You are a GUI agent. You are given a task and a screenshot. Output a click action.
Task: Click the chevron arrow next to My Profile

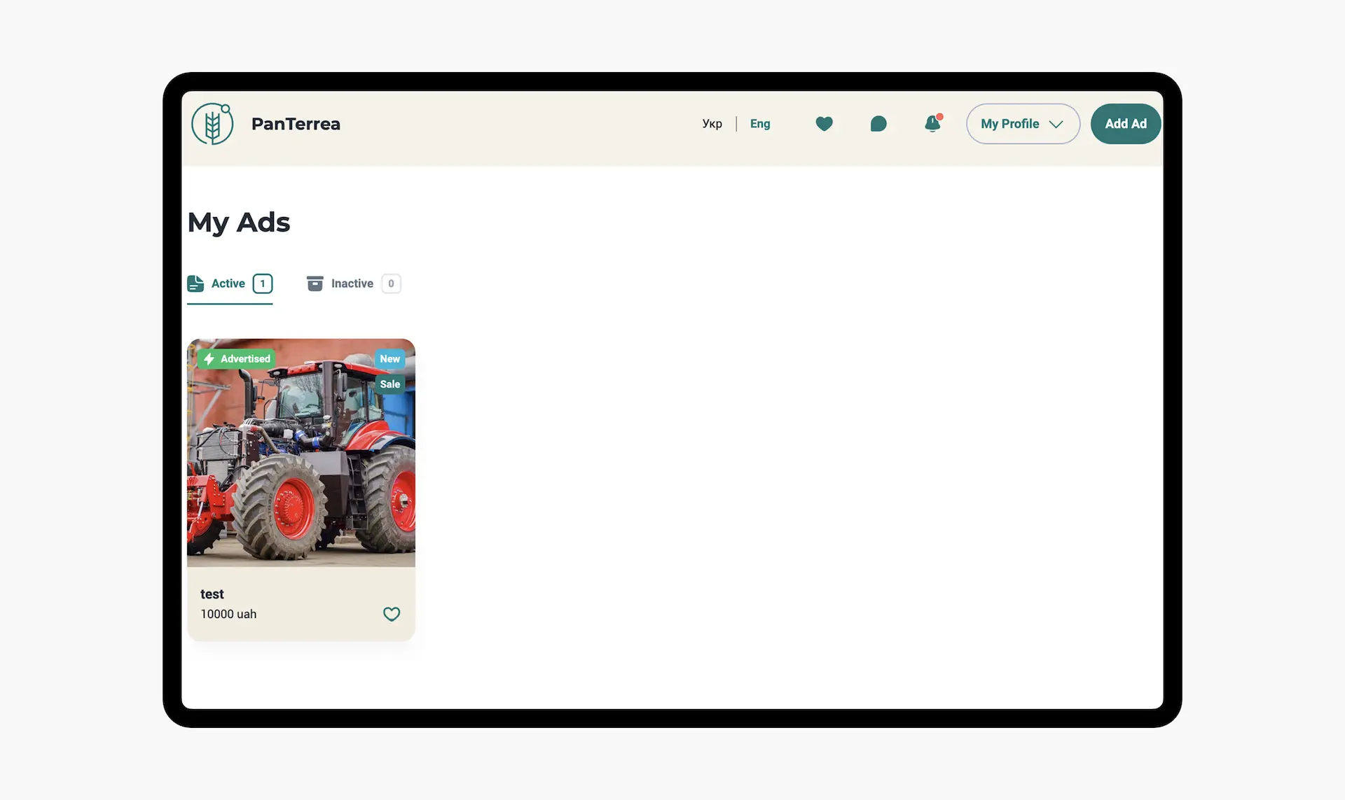click(1056, 124)
